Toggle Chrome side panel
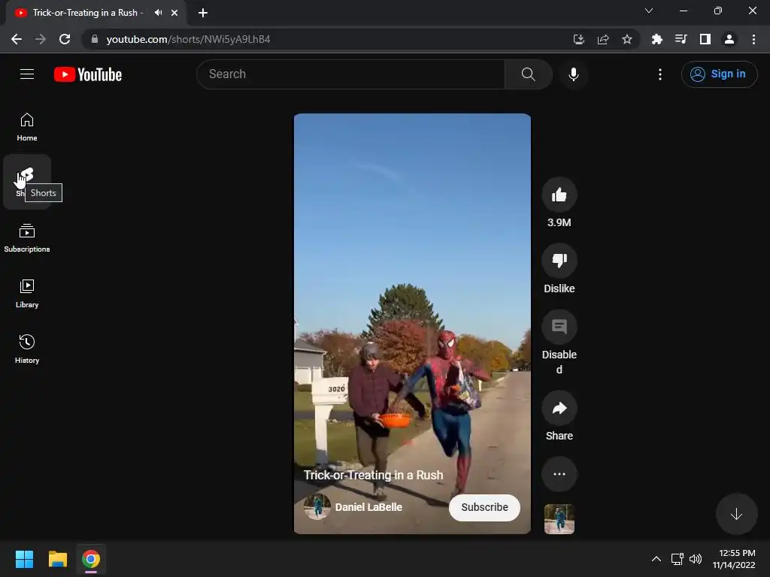The width and height of the screenshot is (770, 577). point(705,39)
